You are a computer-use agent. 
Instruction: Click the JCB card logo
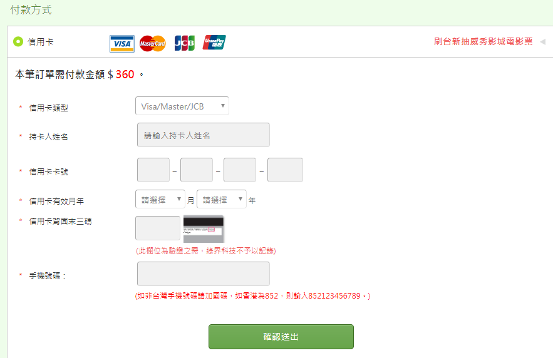click(185, 43)
